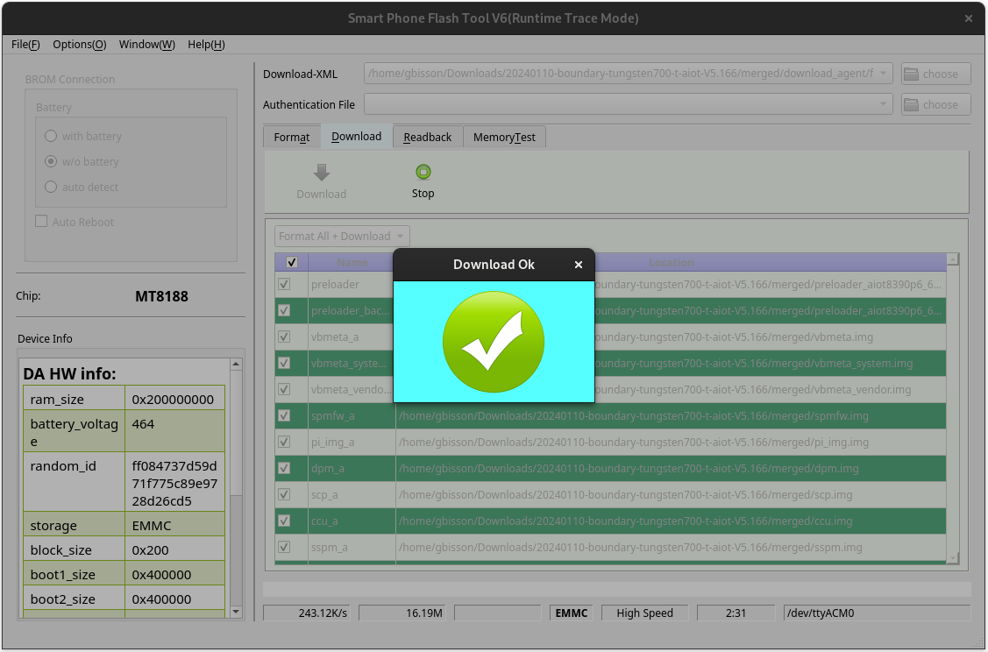Image resolution: width=988 pixels, height=652 pixels.
Task: Close the Download Ok popup
Action: tap(578, 264)
